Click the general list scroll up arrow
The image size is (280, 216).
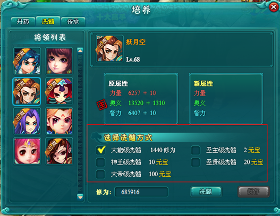click(x=80, y=50)
